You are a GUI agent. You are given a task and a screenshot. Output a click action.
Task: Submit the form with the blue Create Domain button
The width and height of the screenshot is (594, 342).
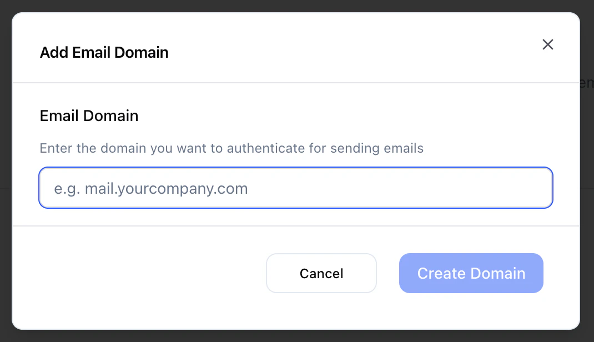point(471,273)
